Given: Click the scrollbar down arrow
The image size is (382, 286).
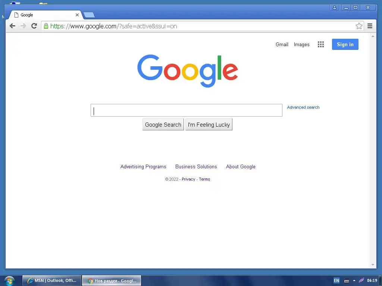Looking at the screenshot, I should [x=373, y=265].
